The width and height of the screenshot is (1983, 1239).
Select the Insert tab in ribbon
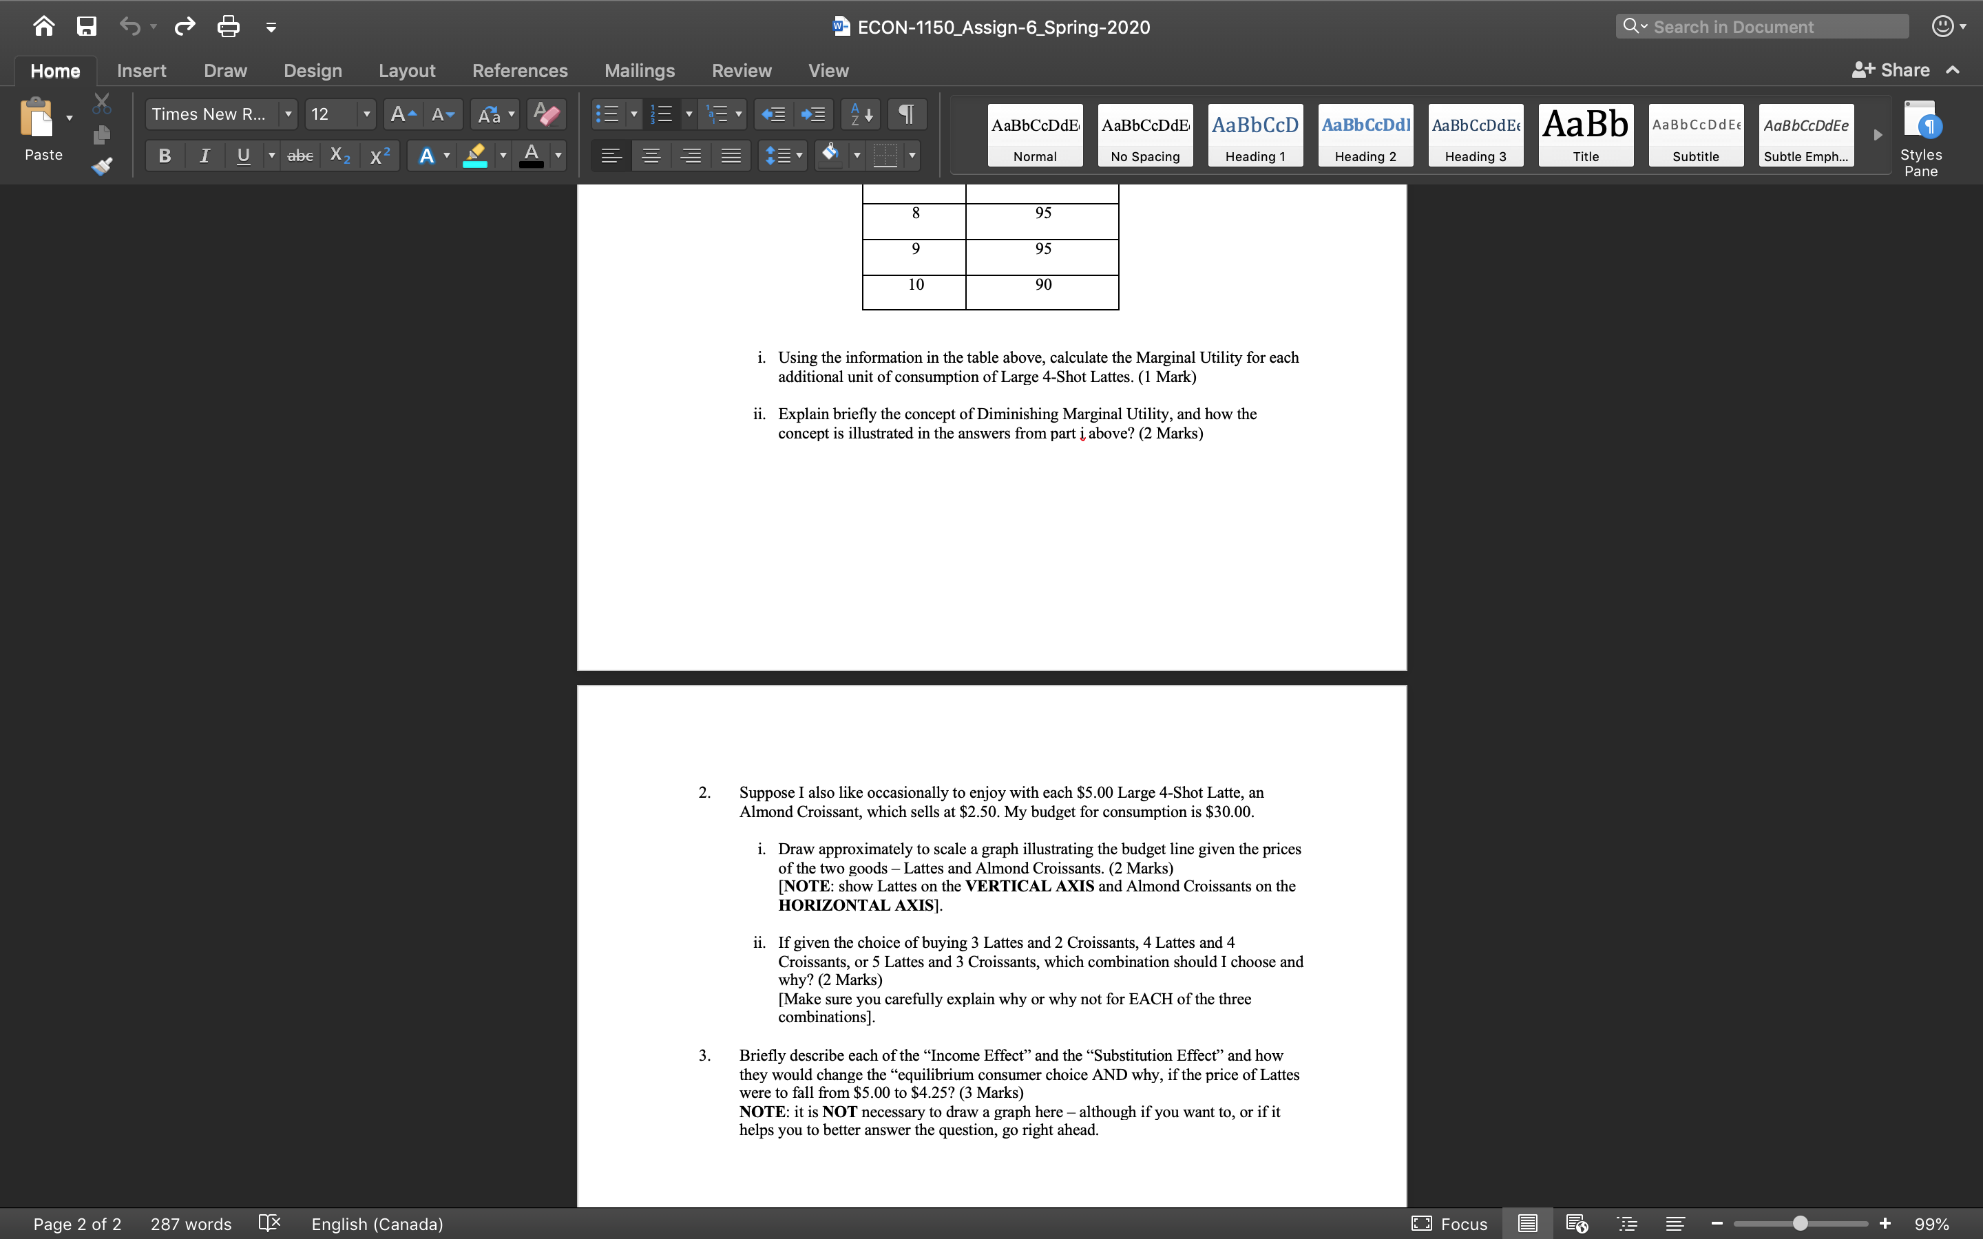(141, 69)
